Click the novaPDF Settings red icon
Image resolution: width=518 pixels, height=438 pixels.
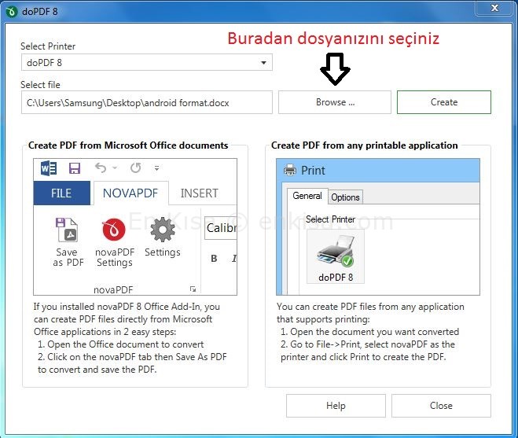(x=114, y=230)
